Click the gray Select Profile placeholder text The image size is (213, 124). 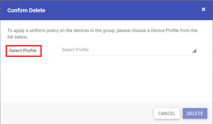click(75, 50)
